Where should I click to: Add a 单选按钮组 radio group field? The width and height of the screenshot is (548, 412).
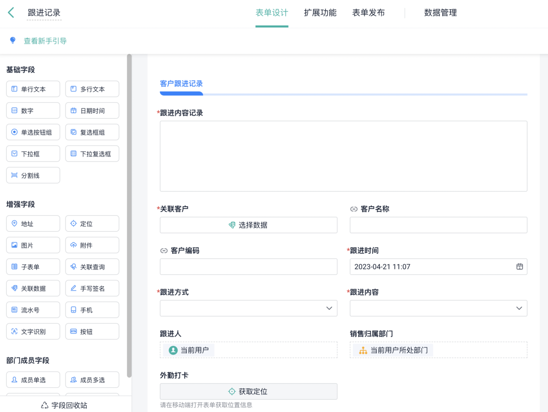(x=33, y=132)
